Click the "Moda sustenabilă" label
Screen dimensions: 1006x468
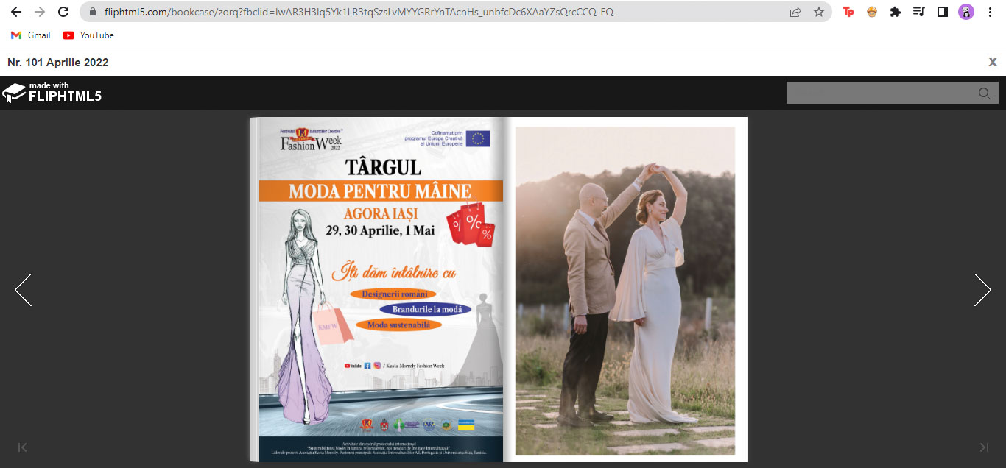398,325
